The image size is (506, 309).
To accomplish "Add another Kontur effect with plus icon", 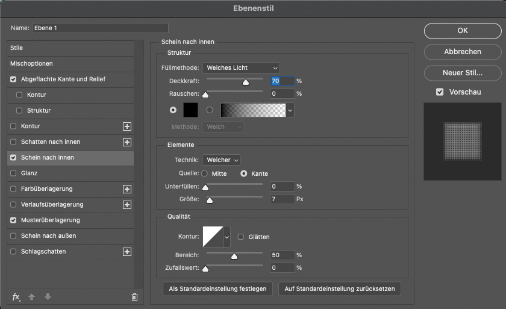I will coord(127,126).
